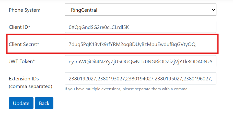Click the Client ID value 0XQgGndSG2re0cLCLrdl5K

pyautogui.click(x=99, y=27)
